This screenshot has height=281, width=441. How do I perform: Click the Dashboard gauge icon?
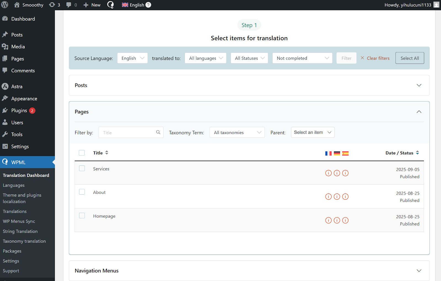click(x=5, y=19)
